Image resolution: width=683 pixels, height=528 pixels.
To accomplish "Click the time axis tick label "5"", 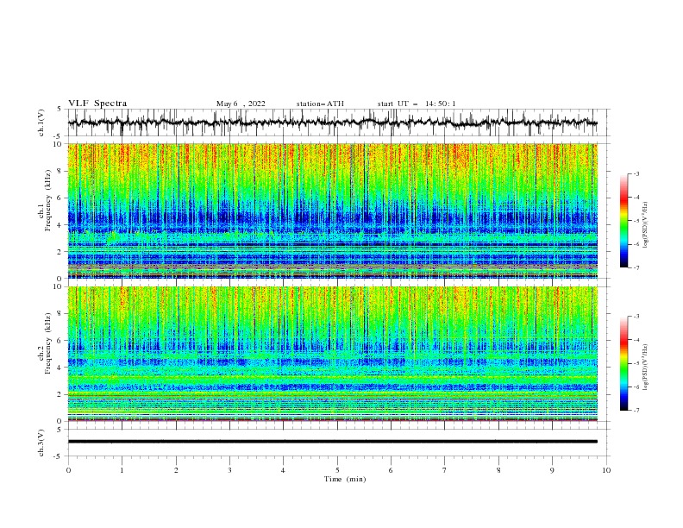I will [x=337, y=470].
